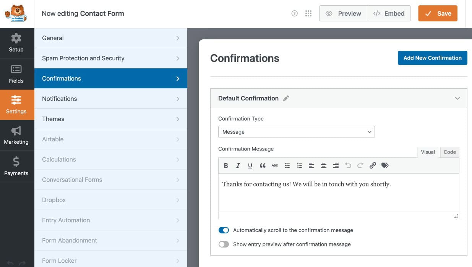Enable entry preview after confirmation message

[x=224, y=244]
